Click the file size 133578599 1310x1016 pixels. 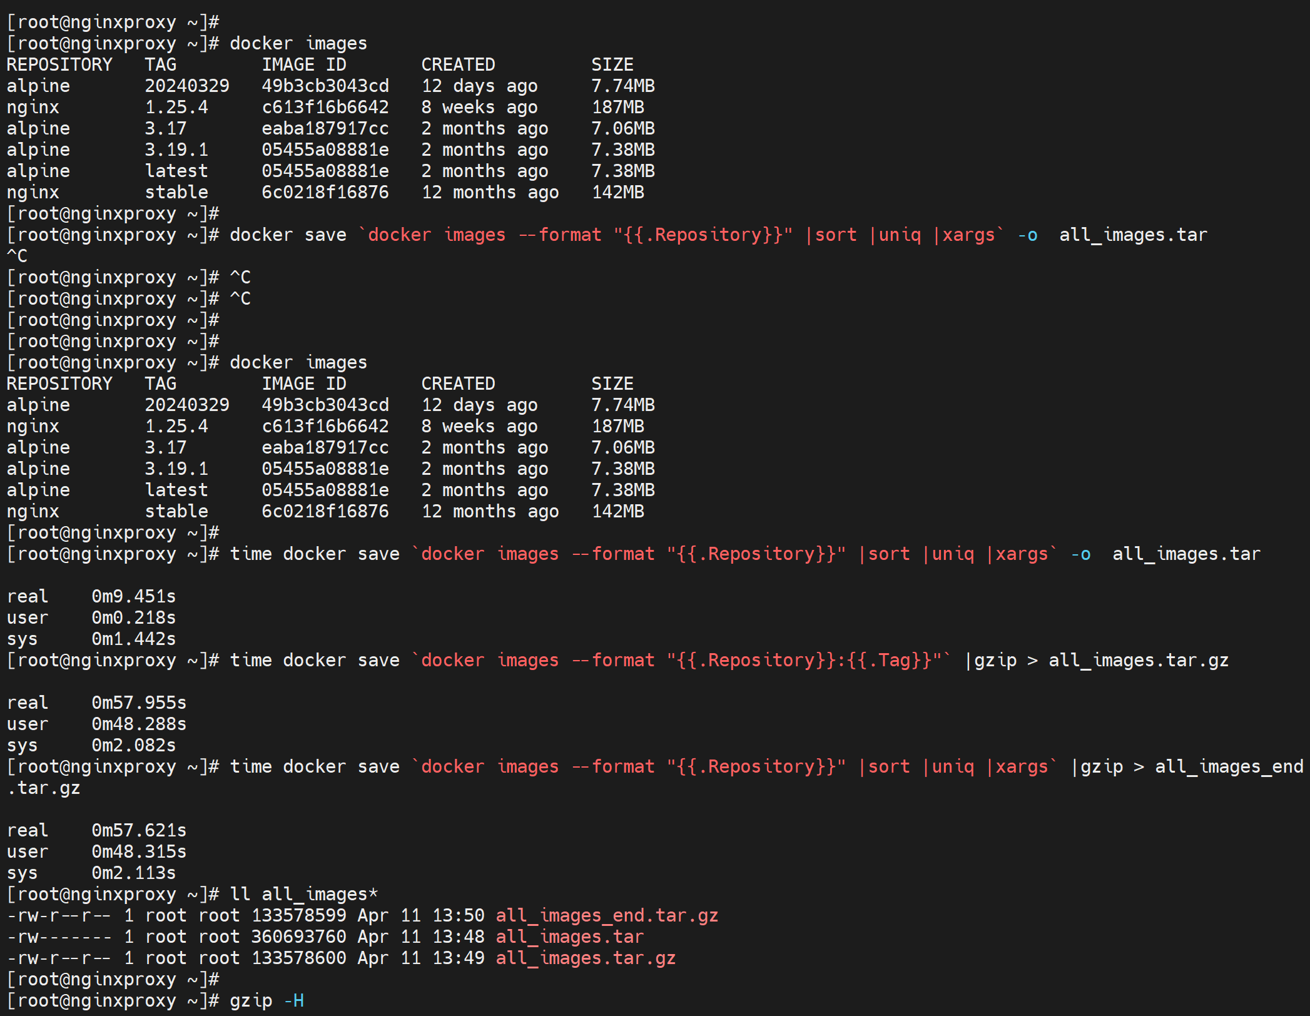(x=298, y=915)
